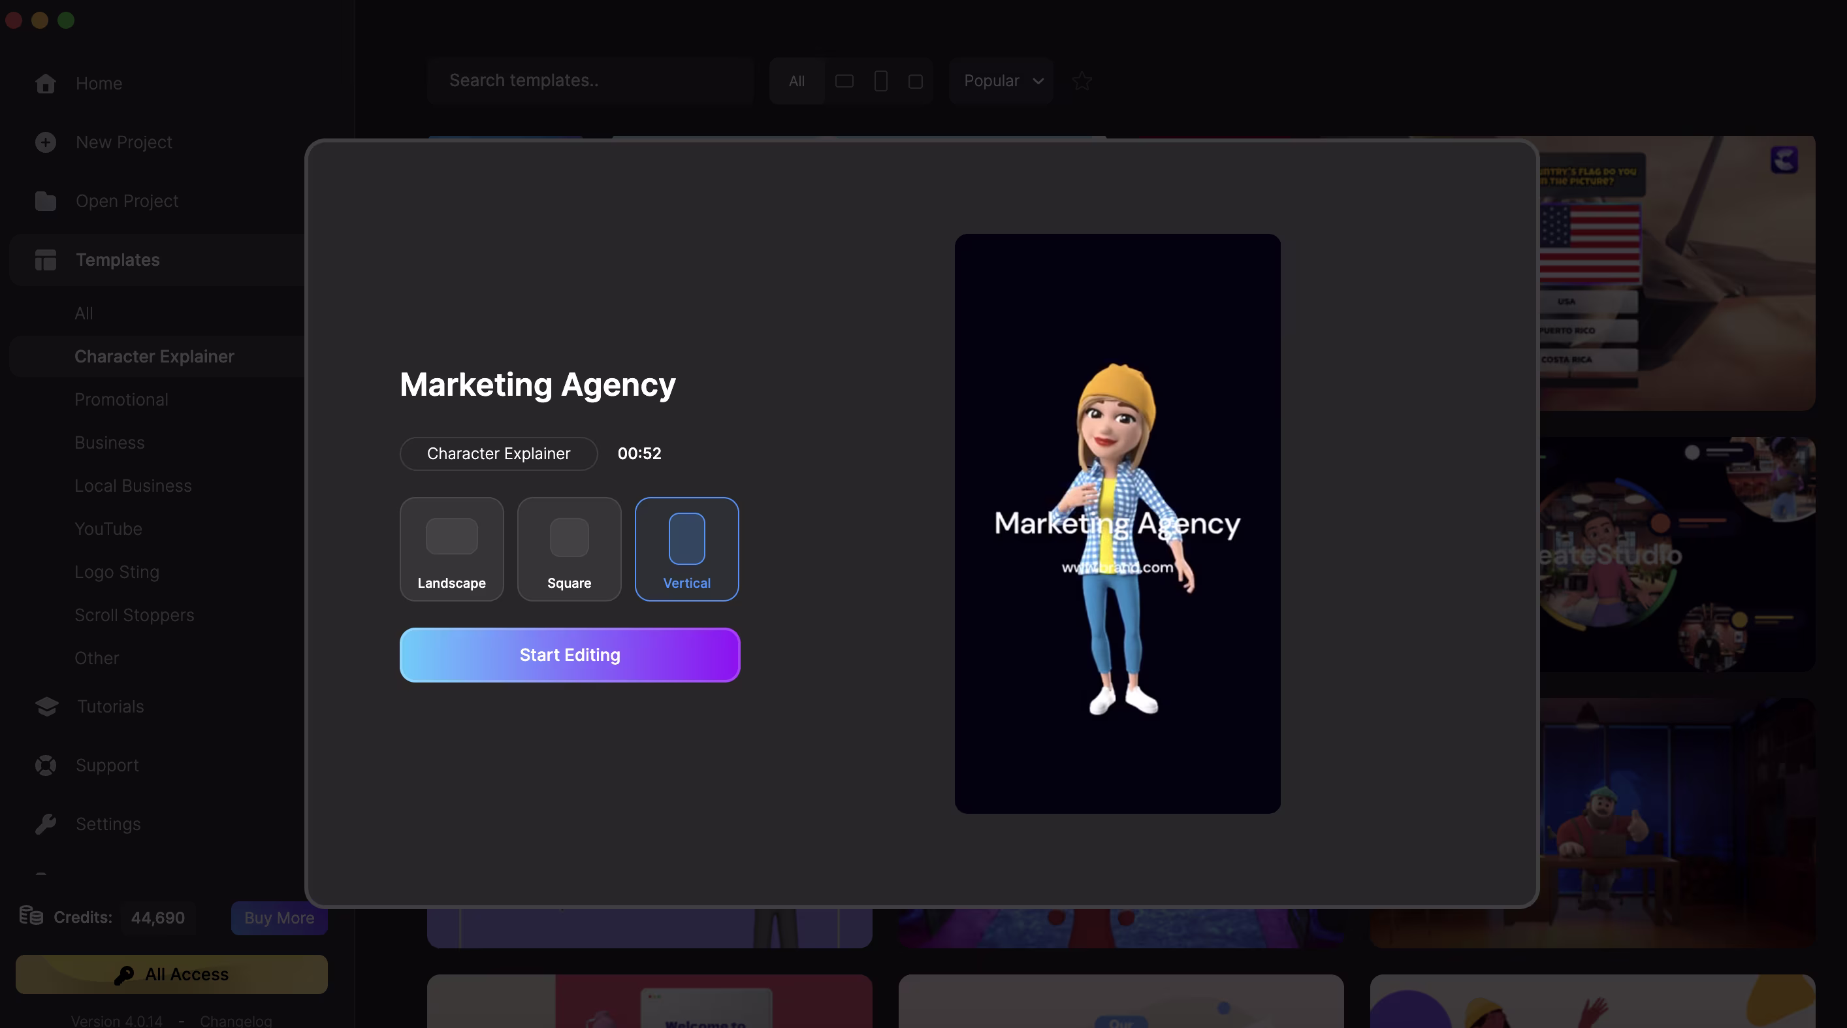Click the Open Project folder icon
Image resolution: width=1847 pixels, height=1028 pixels.
pos(45,201)
